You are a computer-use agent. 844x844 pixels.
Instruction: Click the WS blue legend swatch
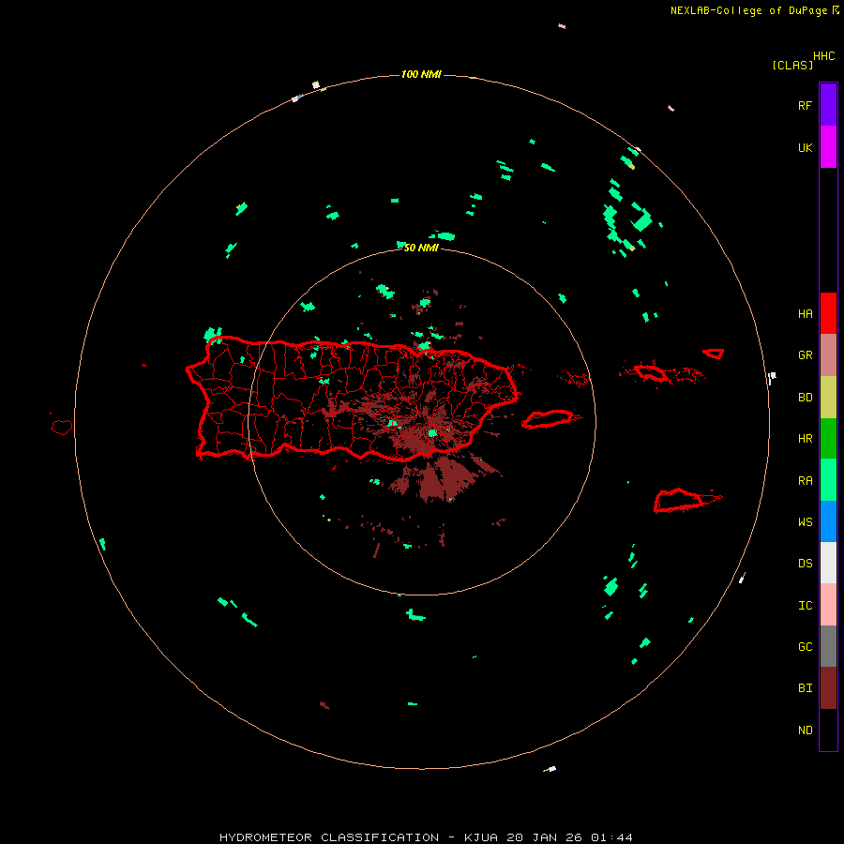(828, 521)
